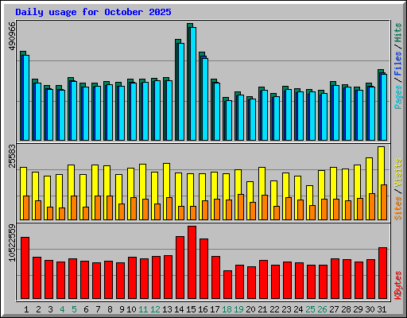The height and width of the screenshot is (318, 407).
Task: Click the tallest cyan Pages bar for day 15
Action: (x=193, y=83)
